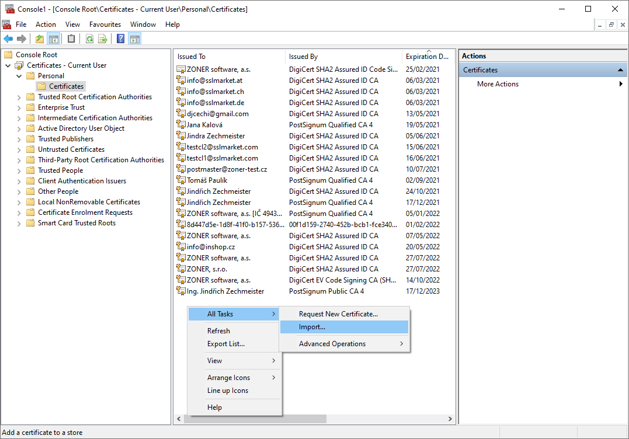Toggle Show/Hide Action Pane toolbar icon
629x439 pixels.
tap(135, 39)
